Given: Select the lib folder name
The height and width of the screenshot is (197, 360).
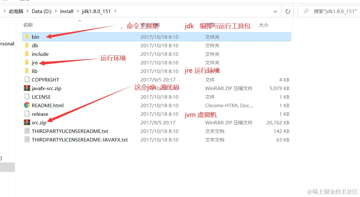Looking at the screenshot, I should point(34,71).
